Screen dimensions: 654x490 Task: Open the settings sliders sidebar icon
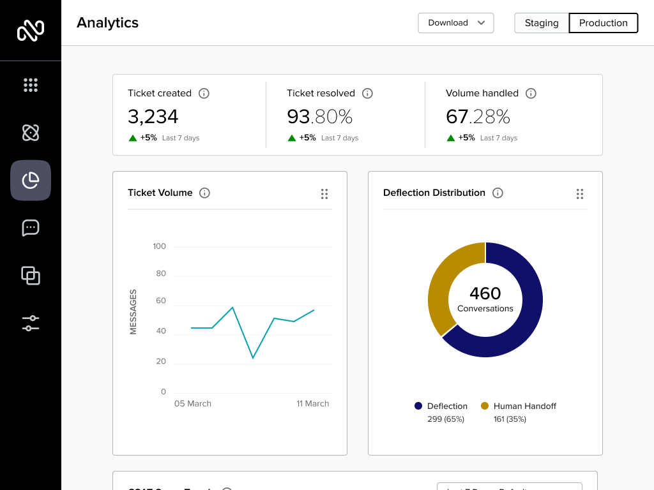coord(31,323)
